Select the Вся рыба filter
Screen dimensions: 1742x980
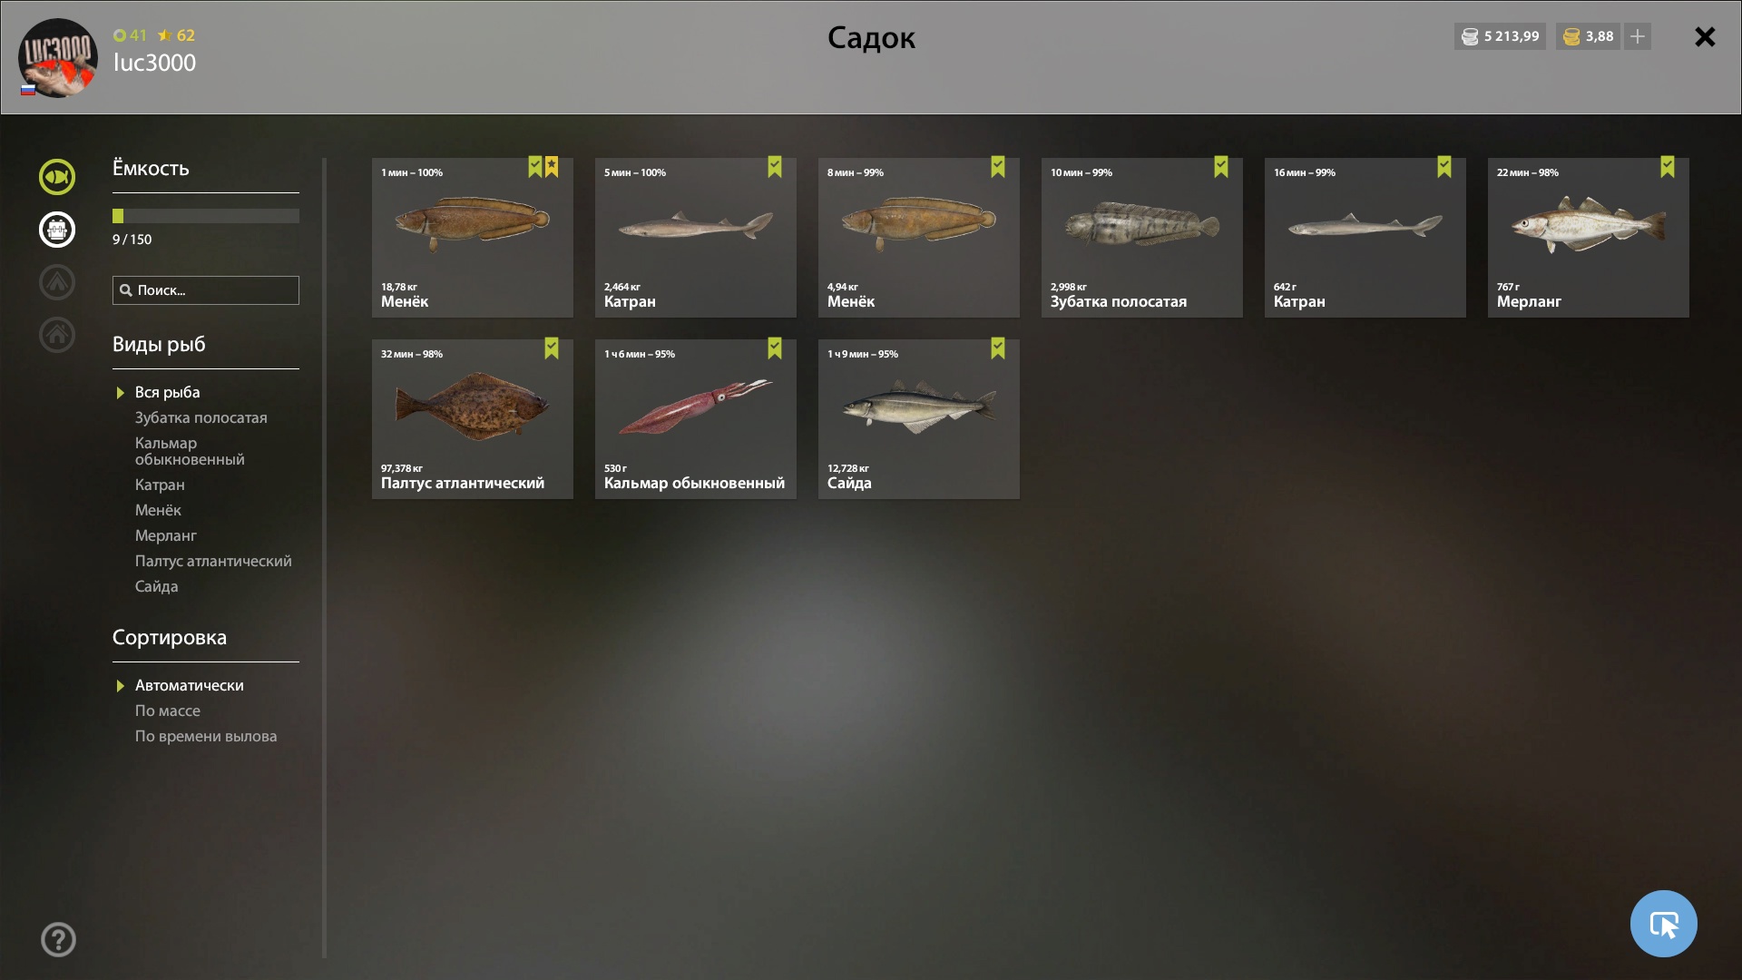coord(168,392)
